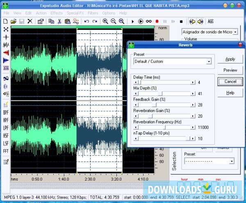Open Help from the Reverb dialog
246x203 pixels.
230,93
